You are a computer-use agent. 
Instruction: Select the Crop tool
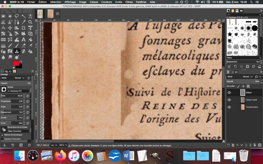23,28
